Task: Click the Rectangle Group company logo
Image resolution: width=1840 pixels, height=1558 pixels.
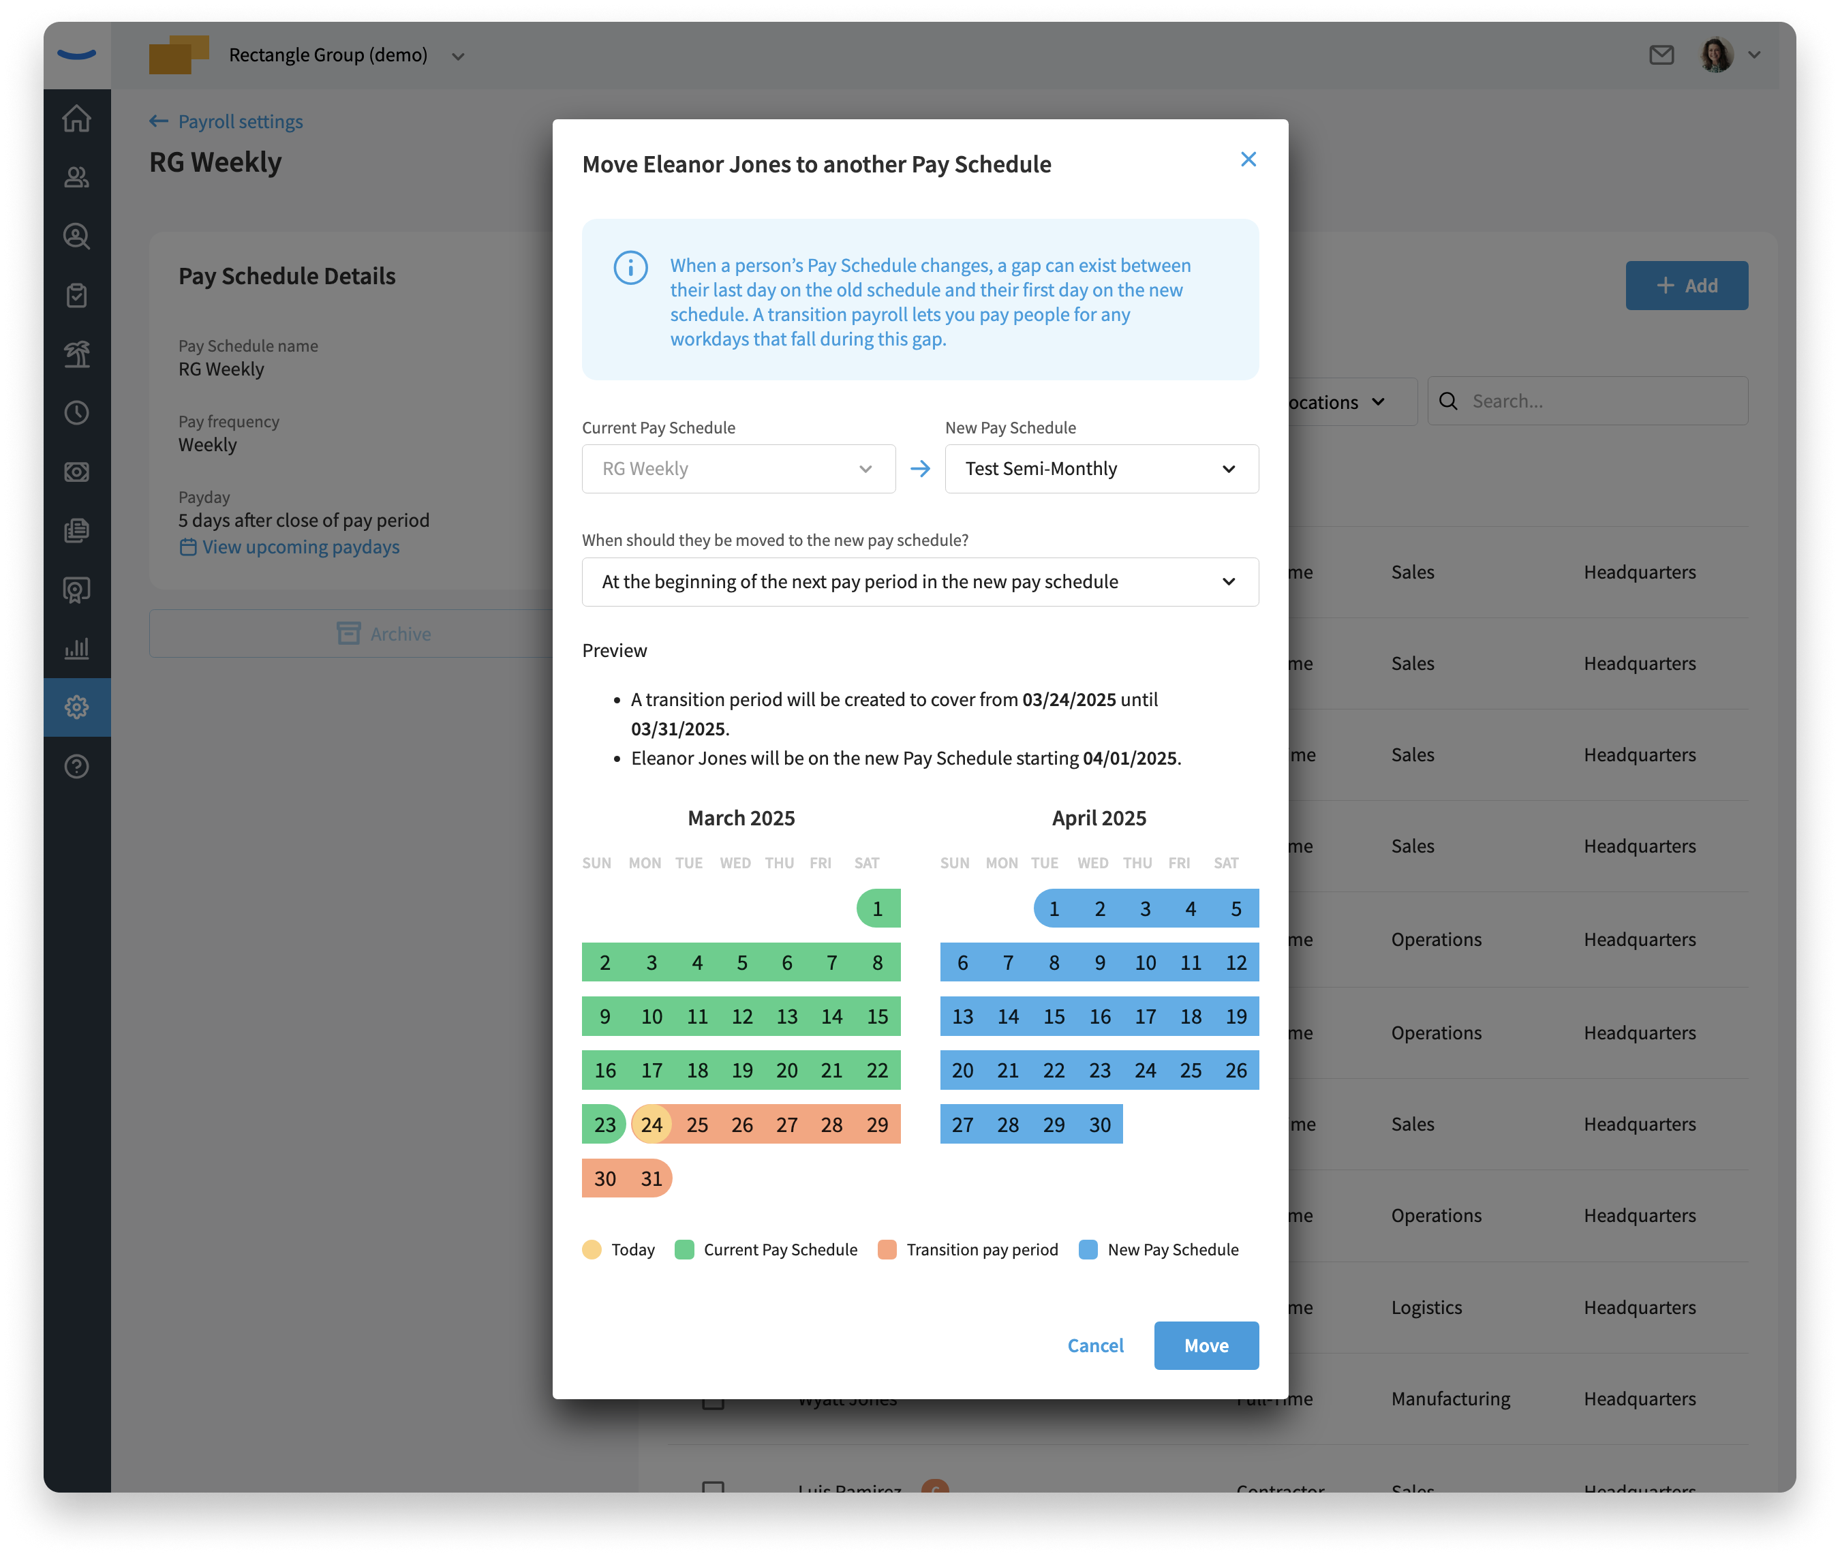Action: click(x=179, y=55)
